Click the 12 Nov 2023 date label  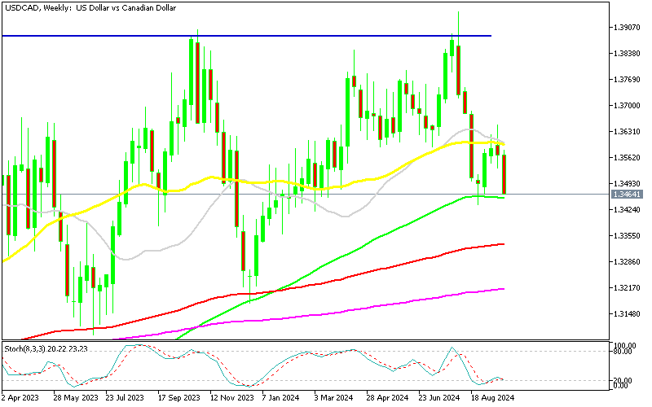[x=232, y=398]
